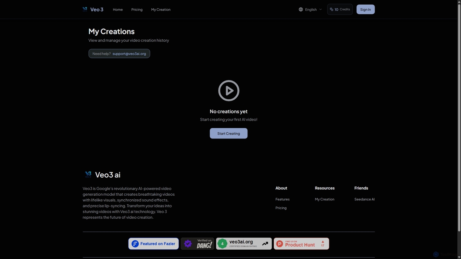The height and width of the screenshot is (259, 461).
Task: Click the No creations yet message
Action: 229,112
